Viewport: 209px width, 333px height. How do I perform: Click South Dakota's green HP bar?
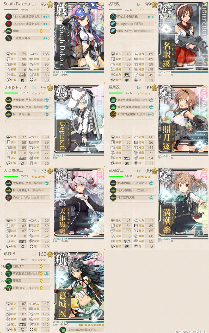tap(11, 10)
